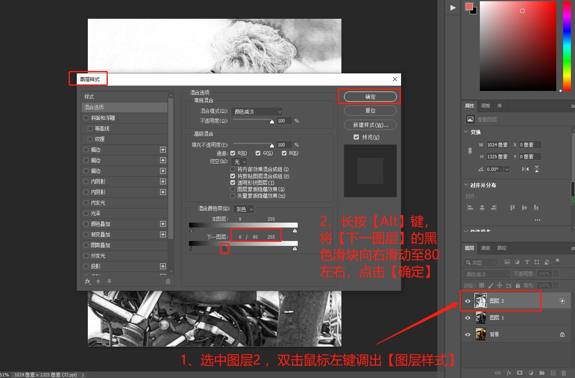Align top edges icon
The height and width of the screenshot is (378, 575).
[513, 208]
